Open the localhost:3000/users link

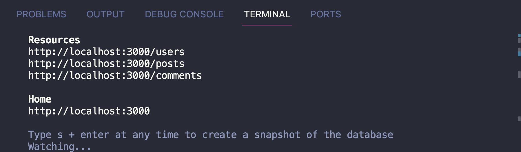[x=106, y=52]
